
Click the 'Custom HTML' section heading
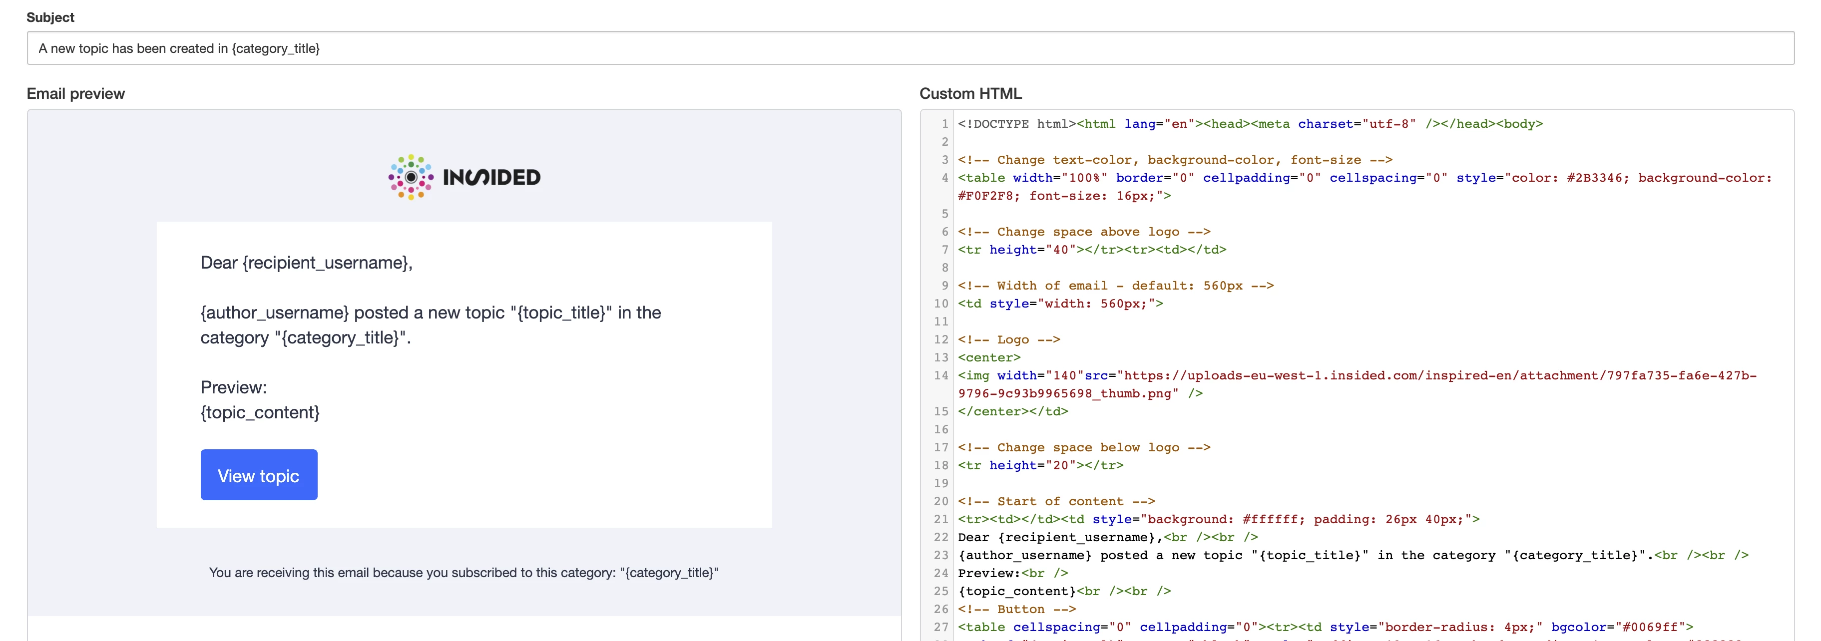click(969, 92)
